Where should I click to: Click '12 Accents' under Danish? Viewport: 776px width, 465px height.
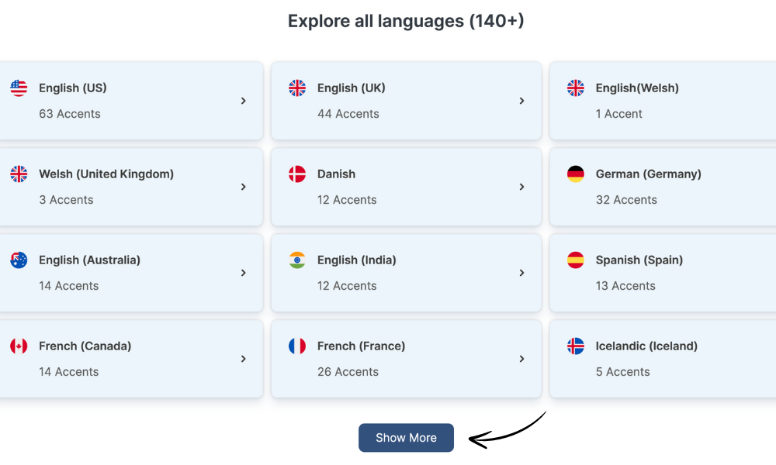click(347, 200)
